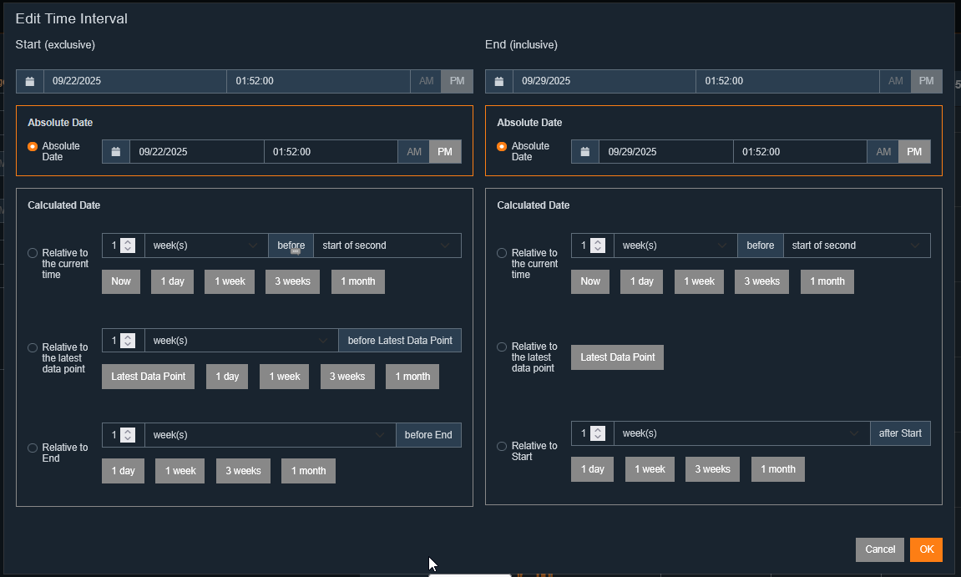
Task: Cancel the Edit Time Interval dialog
Action: pyautogui.click(x=879, y=549)
